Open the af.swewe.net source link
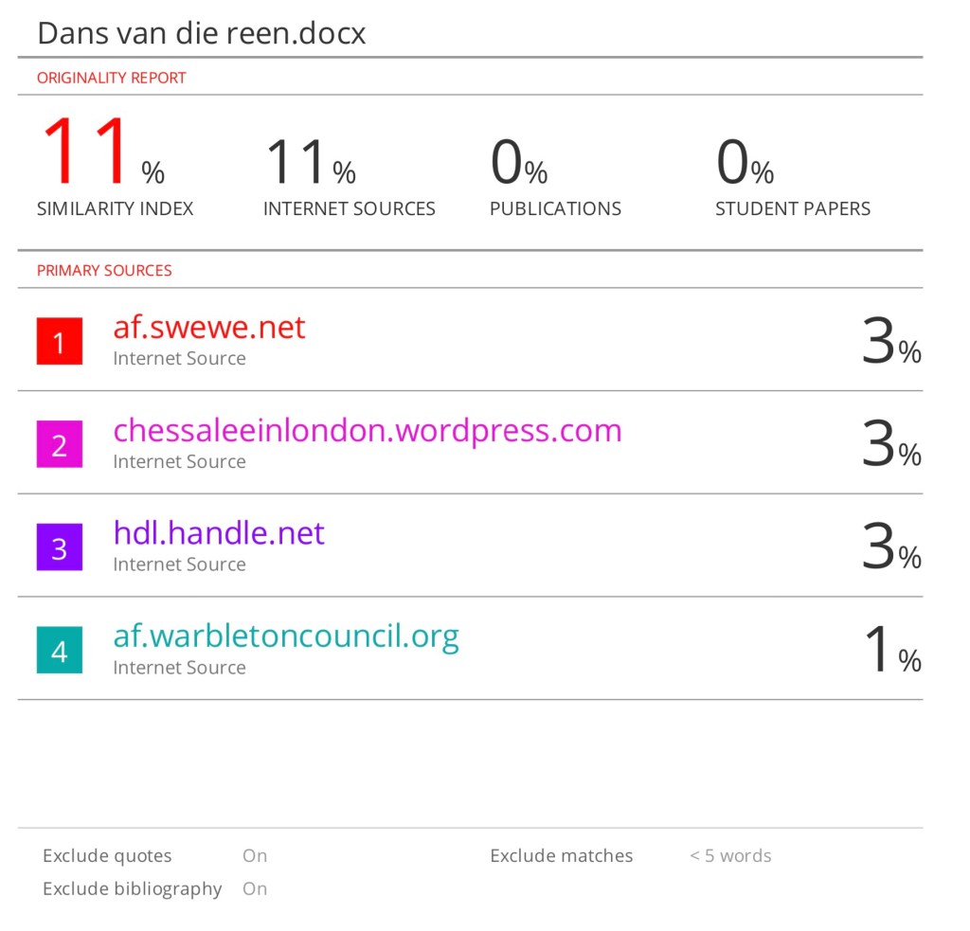Image resolution: width=970 pixels, height=931 pixels. click(x=209, y=328)
